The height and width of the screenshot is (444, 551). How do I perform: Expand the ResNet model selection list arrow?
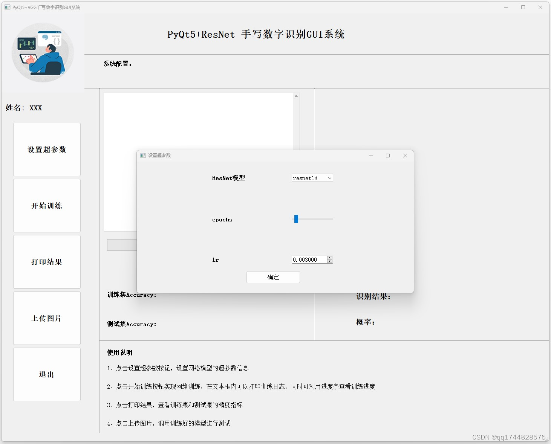[x=329, y=178]
